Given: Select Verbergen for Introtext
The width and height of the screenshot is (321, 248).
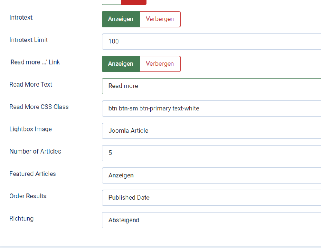Looking at the screenshot, I should (160, 19).
